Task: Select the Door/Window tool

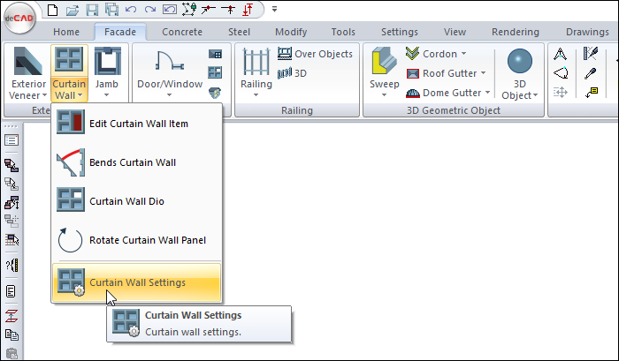Action: [x=170, y=62]
